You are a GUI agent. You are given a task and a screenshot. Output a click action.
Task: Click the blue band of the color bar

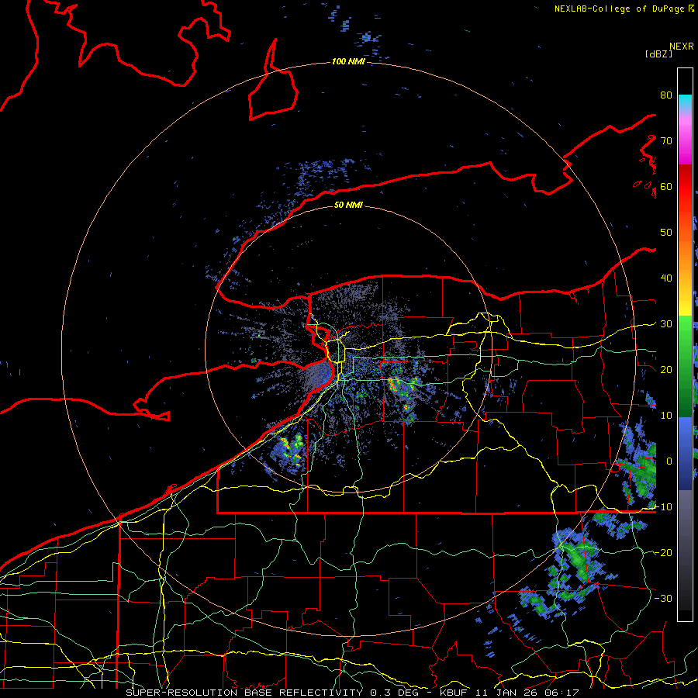pos(685,454)
